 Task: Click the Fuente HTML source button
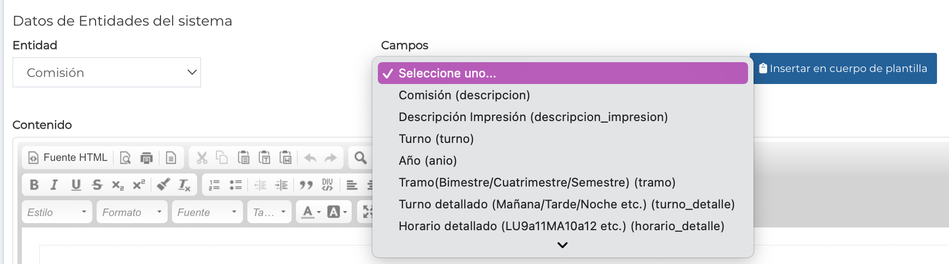point(68,158)
